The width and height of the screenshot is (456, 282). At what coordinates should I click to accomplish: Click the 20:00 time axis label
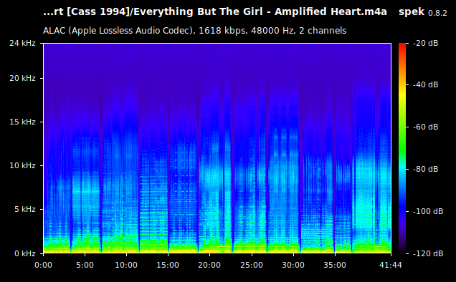209,265
